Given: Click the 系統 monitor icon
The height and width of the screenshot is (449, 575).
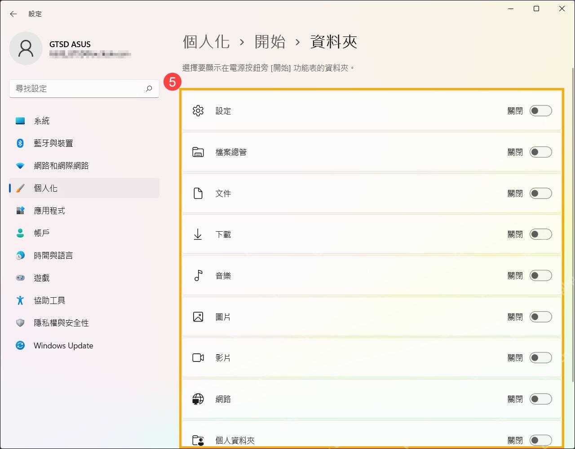Looking at the screenshot, I should coord(20,121).
